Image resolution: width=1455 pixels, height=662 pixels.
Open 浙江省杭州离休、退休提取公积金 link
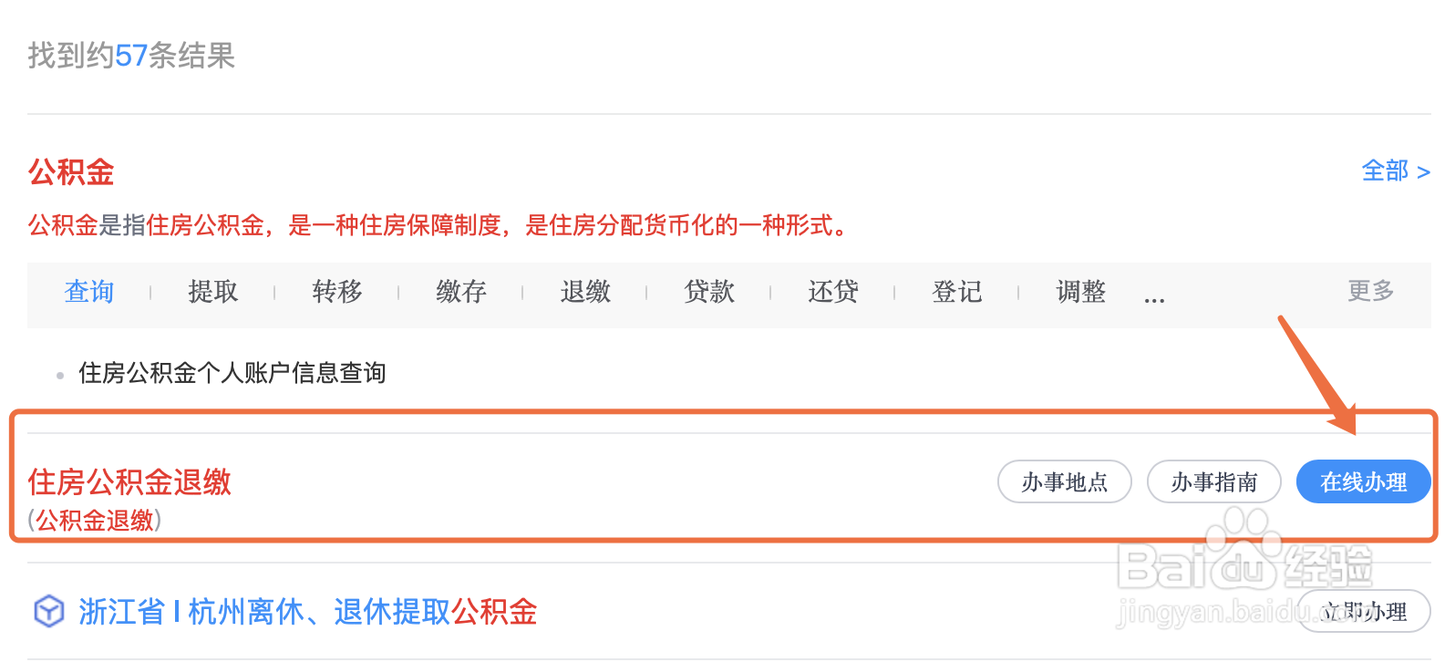pos(308,611)
